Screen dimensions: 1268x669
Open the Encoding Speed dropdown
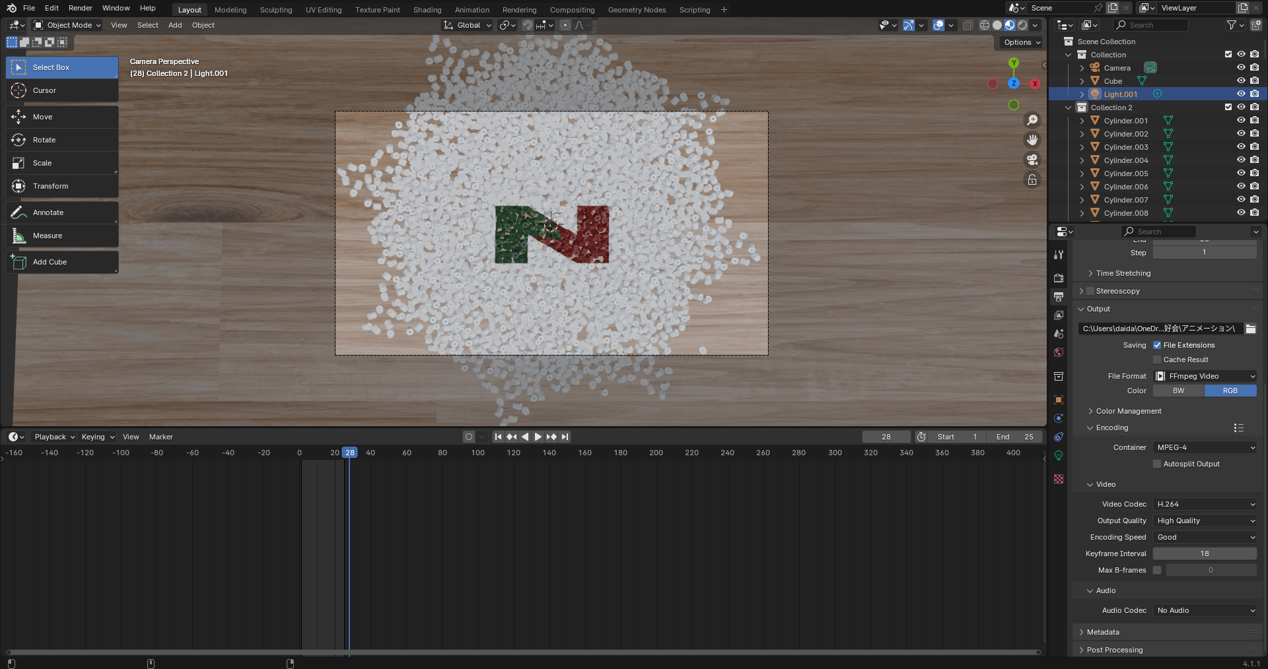pyautogui.click(x=1205, y=537)
